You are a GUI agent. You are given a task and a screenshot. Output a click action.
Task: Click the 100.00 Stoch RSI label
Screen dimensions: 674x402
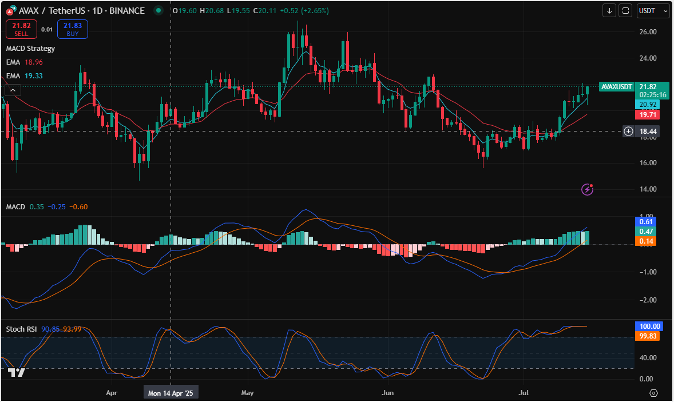pos(649,327)
